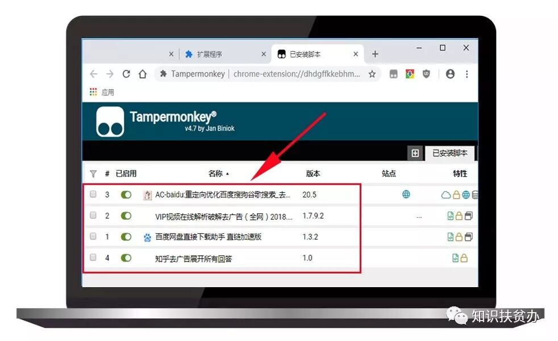The image size is (558, 341).
Task: Disable the VIP视频在线解析 script toggle
Action: click(126, 216)
